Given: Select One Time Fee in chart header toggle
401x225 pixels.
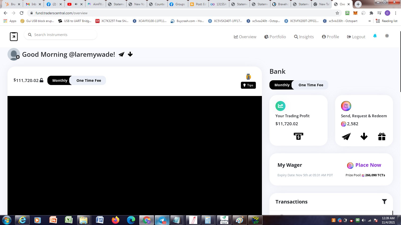Looking at the screenshot, I should 89,80.
